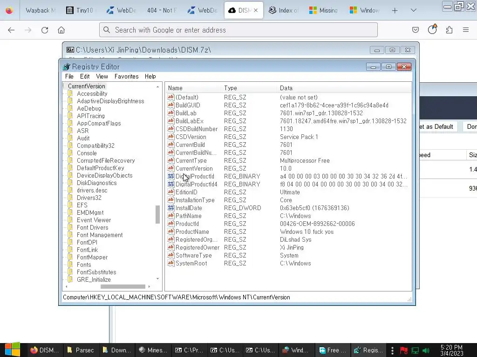Click the BuildLabEx data text
This screenshot has height=357, width=477.
[343, 121]
